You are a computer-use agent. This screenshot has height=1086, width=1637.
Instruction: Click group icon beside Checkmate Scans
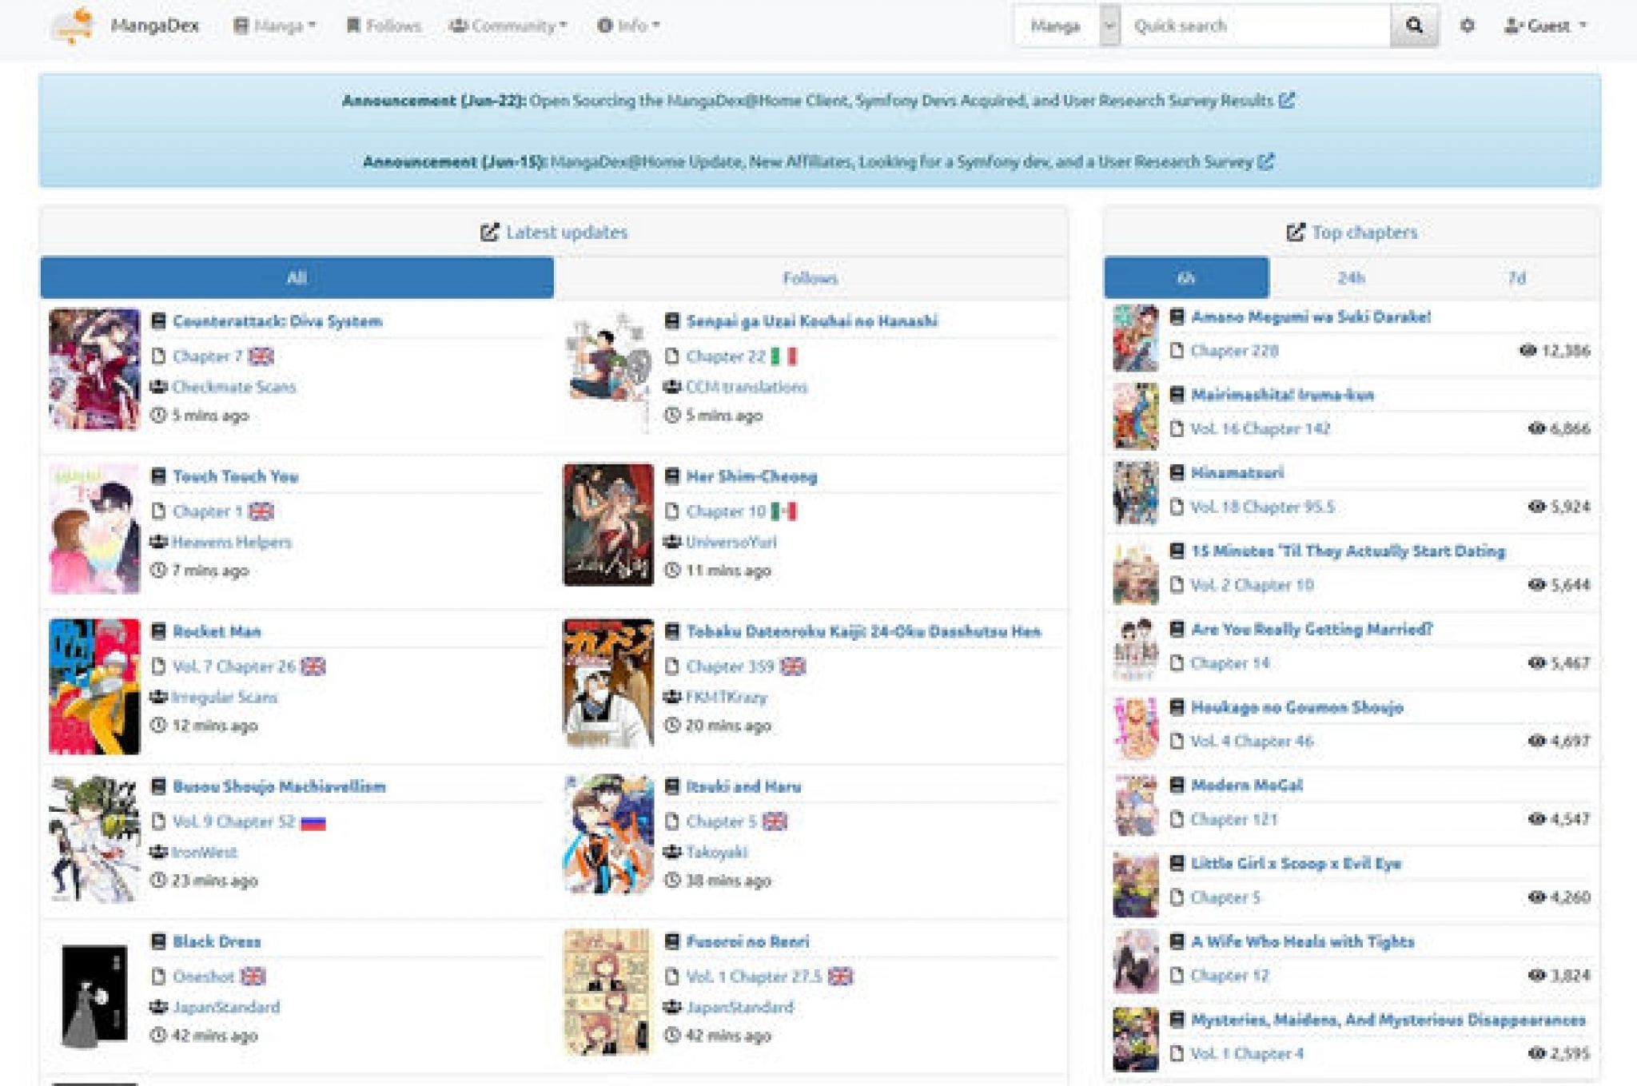click(158, 387)
